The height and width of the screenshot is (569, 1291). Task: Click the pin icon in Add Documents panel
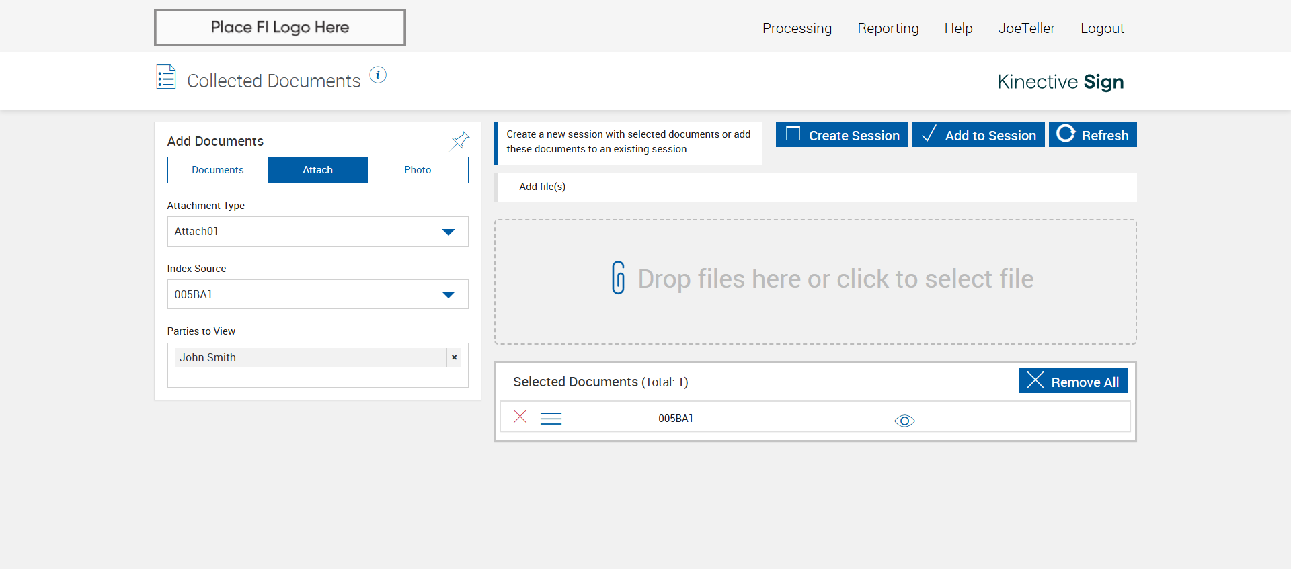(460, 140)
